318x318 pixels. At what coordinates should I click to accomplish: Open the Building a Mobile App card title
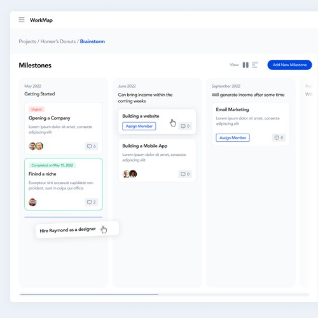(145, 146)
